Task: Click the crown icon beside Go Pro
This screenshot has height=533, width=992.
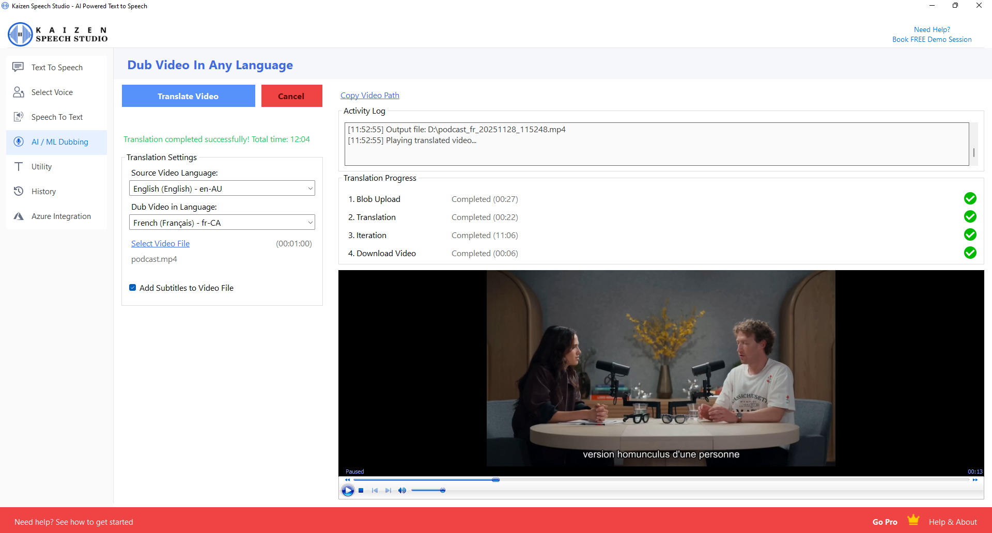Action: [x=914, y=520]
